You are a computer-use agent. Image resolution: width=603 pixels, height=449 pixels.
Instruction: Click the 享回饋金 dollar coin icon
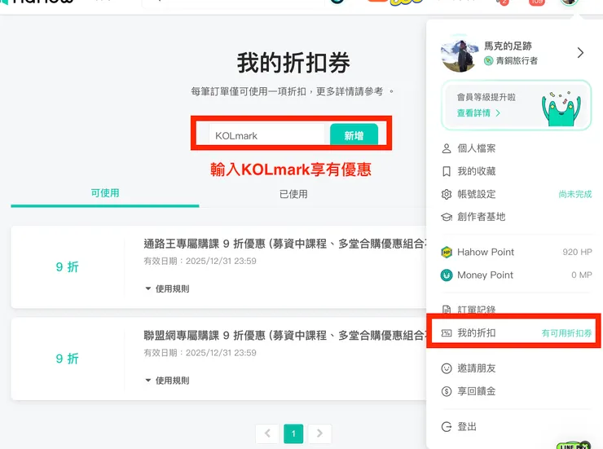[x=446, y=391]
